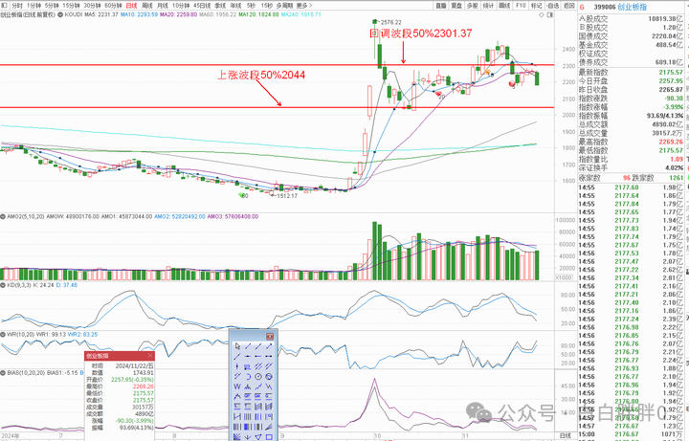689x441 pixels.
Task: Switch to 年线 period
Action: pyautogui.click(x=236, y=6)
